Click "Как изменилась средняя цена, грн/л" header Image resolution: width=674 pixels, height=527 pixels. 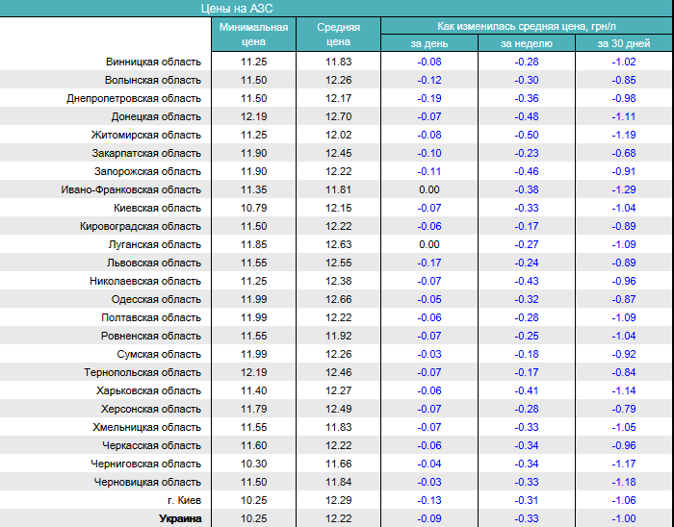click(x=526, y=26)
